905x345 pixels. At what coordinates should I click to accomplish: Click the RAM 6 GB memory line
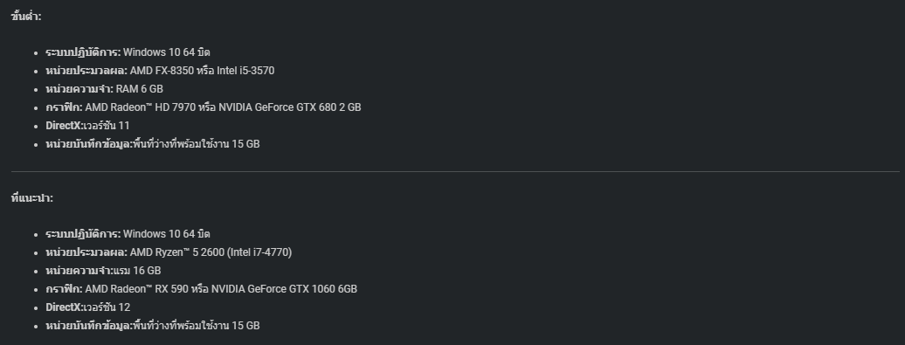[104, 89]
